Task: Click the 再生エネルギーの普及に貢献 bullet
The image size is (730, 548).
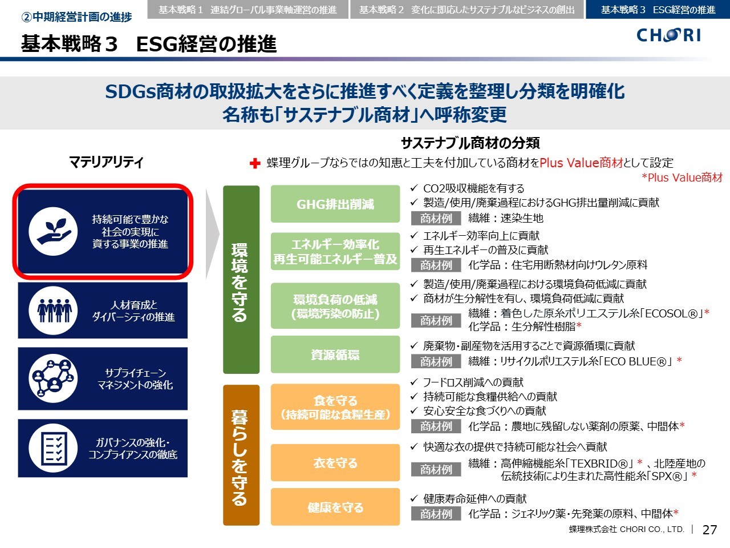Action: click(x=480, y=250)
